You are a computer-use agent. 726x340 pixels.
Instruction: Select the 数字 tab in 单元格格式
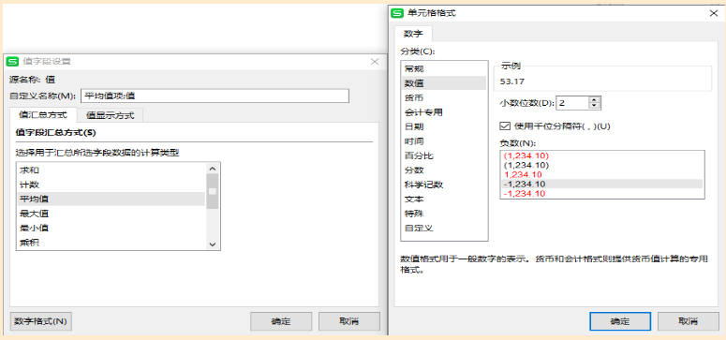(413, 35)
